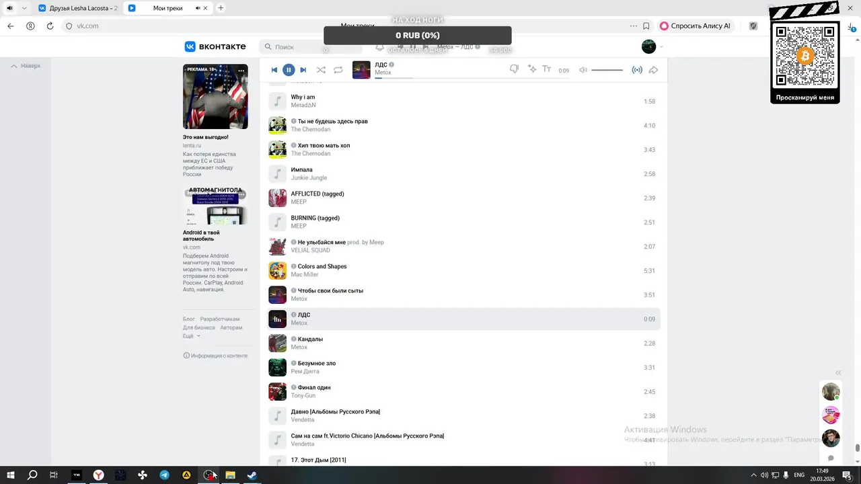This screenshot has height=484, width=861.
Task: Click the sparkle similar-tracks icon
Action: coord(532,69)
